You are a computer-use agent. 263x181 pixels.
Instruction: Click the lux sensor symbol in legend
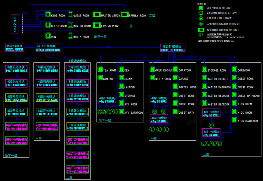[201, 34]
